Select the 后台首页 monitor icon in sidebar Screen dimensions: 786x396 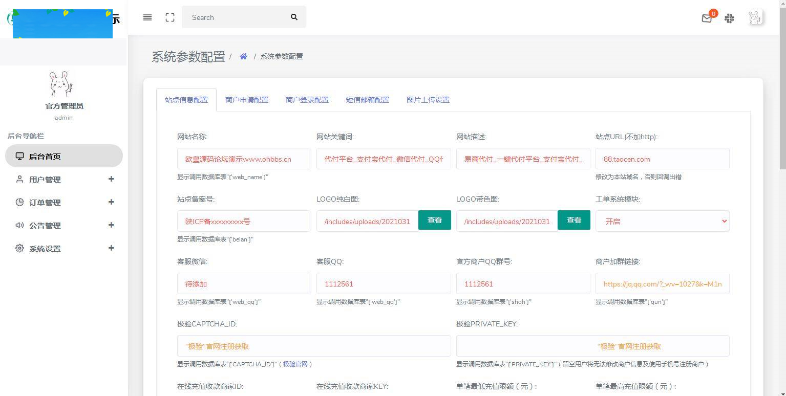[x=19, y=156]
